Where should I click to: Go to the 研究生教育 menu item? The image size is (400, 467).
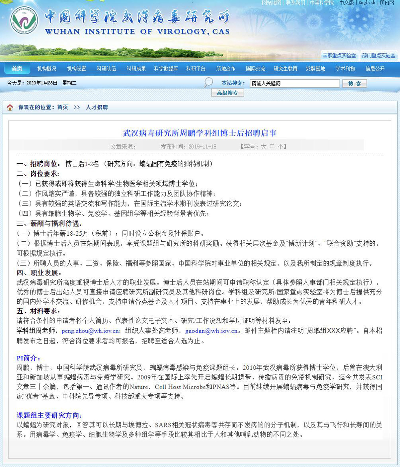(x=286, y=69)
